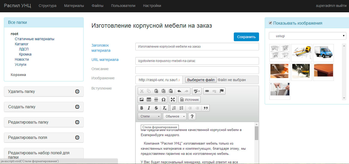349x164 pixels.
Task: Toggle the numbered list icon
Action: (x=174, y=108)
